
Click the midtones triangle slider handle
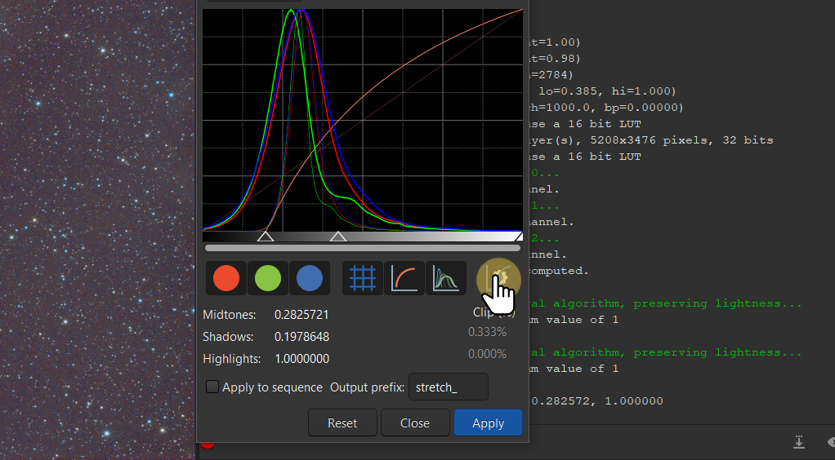(338, 237)
